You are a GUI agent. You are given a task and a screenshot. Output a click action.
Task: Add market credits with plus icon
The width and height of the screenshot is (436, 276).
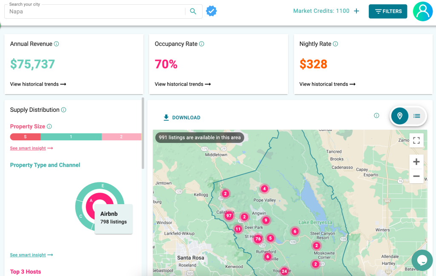coord(356,11)
